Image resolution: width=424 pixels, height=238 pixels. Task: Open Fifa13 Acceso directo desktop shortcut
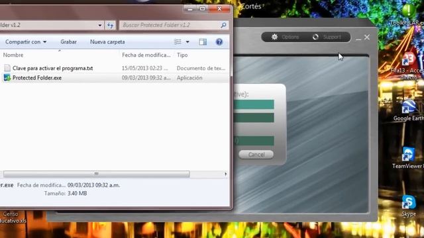click(x=407, y=65)
